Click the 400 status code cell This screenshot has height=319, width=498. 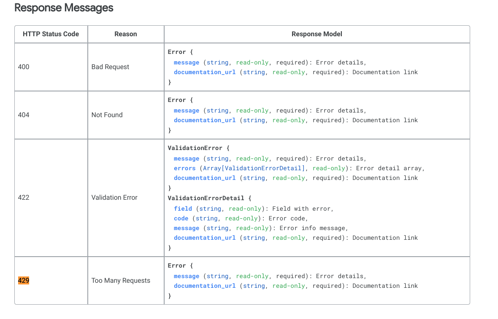click(x=24, y=67)
